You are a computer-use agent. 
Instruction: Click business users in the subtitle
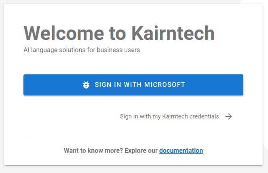118,50
